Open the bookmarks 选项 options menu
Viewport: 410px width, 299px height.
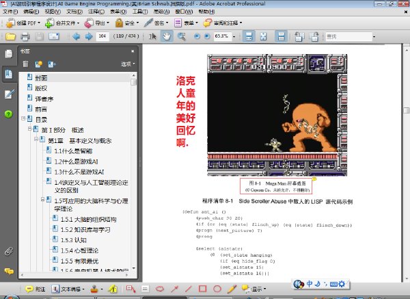point(128,64)
